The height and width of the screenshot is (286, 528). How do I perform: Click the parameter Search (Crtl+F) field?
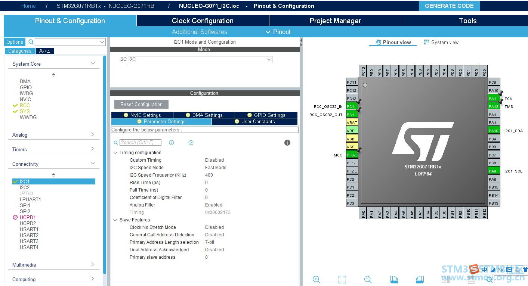[141, 142]
